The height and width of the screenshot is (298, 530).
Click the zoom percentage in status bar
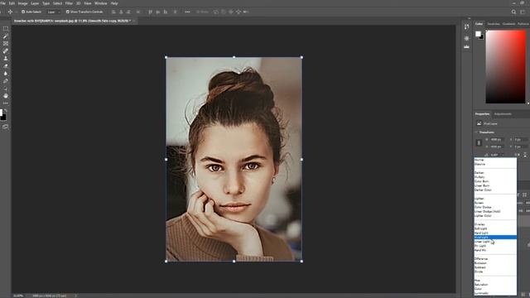[x=18, y=296]
